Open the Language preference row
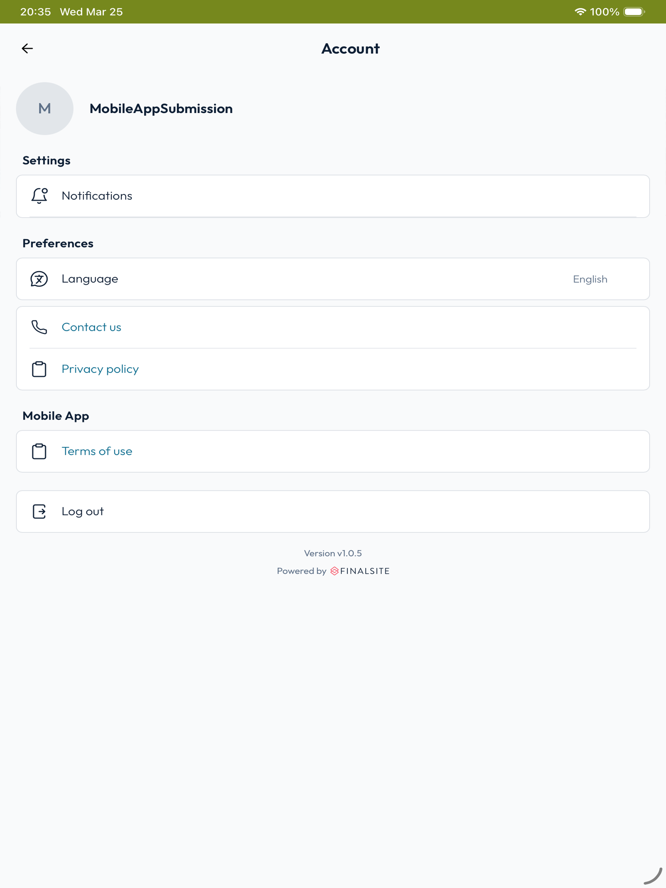Image resolution: width=666 pixels, height=888 pixels. (333, 279)
